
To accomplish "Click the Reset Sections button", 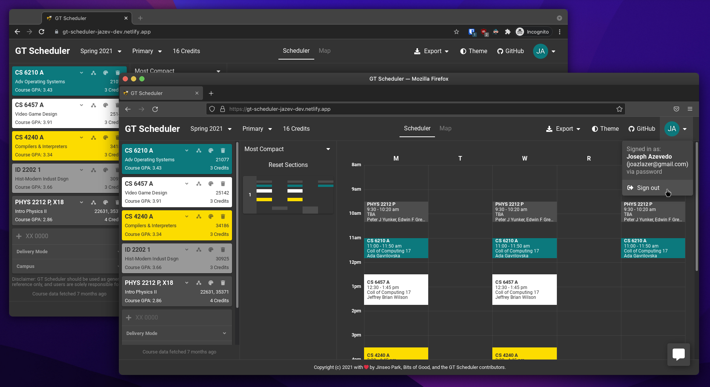I will pyautogui.click(x=288, y=165).
